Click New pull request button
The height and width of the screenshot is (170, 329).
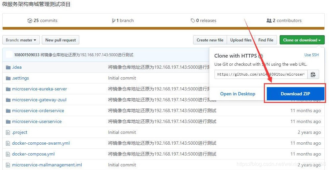(x=61, y=40)
